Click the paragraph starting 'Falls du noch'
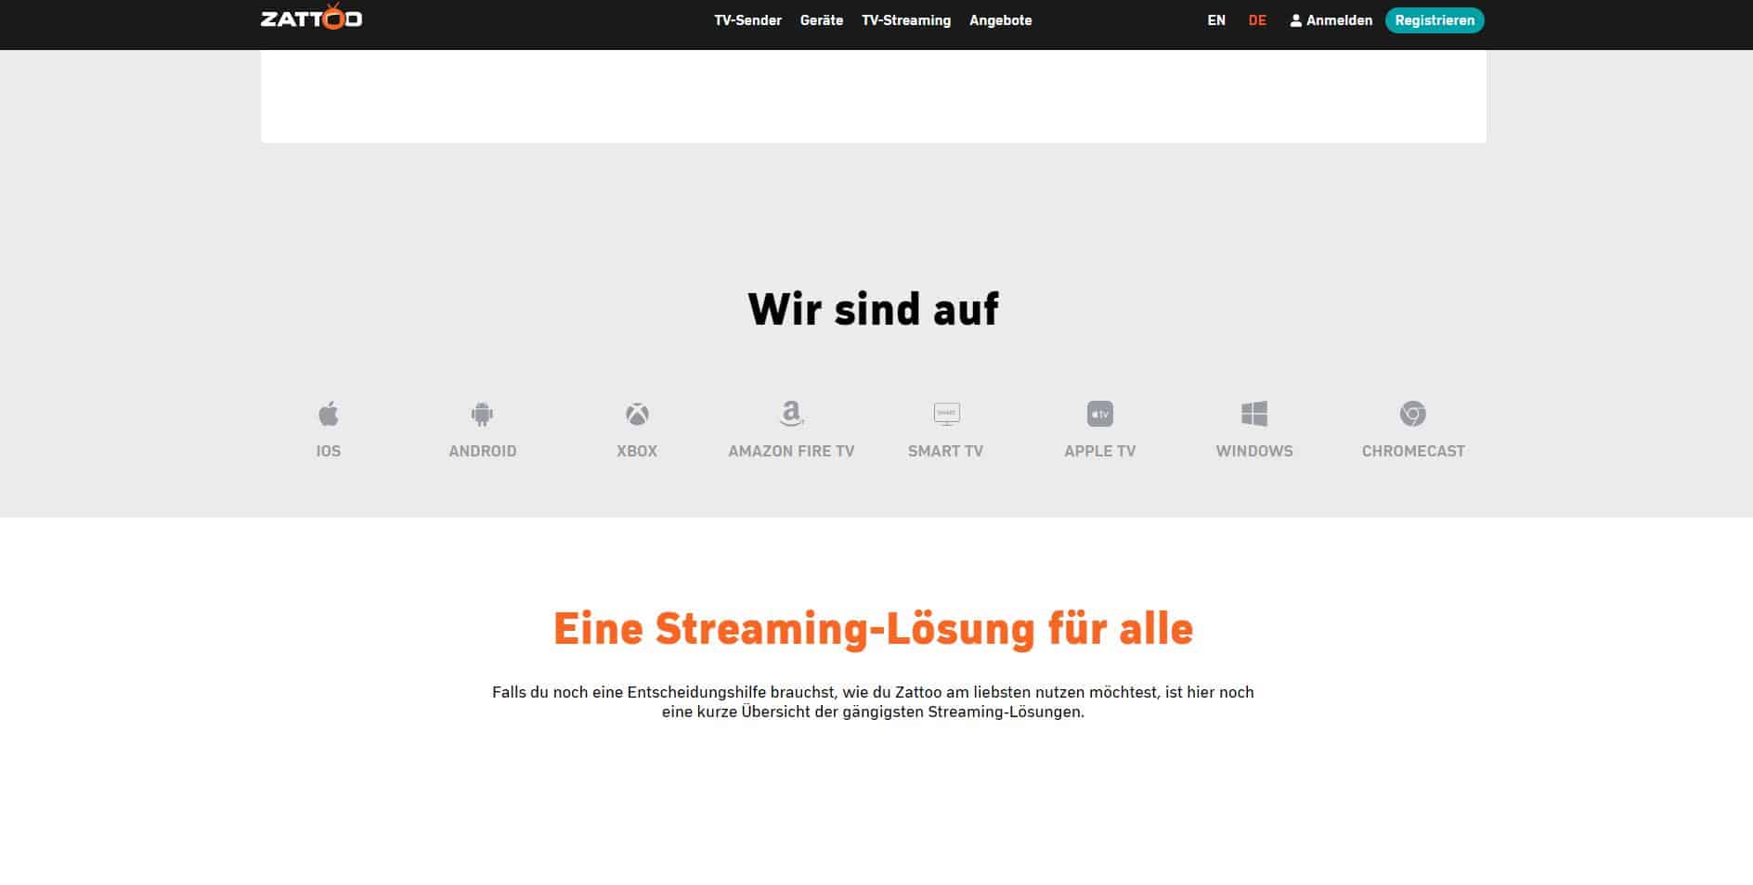The height and width of the screenshot is (885, 1753). pos(873,702)
